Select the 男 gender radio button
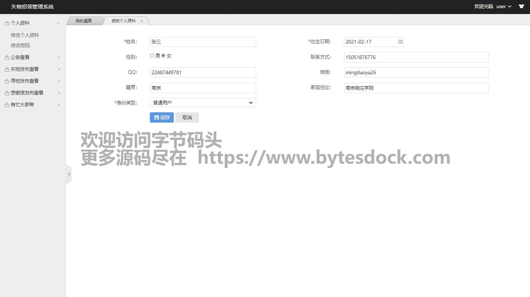The image size is (530, 297). [152, 56]
